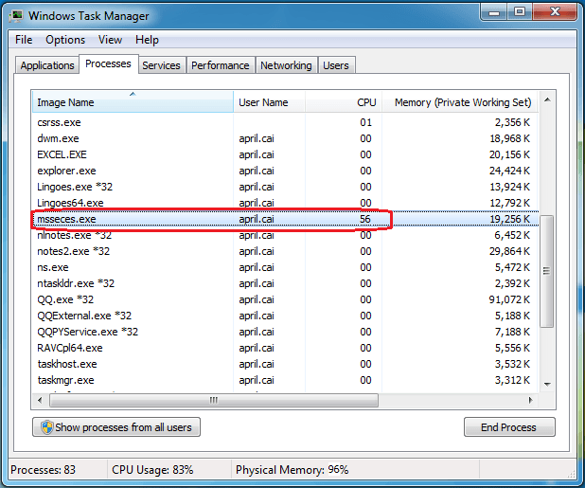Select the csrss.exe process row
Screen dimensions: 585x488
285,122
